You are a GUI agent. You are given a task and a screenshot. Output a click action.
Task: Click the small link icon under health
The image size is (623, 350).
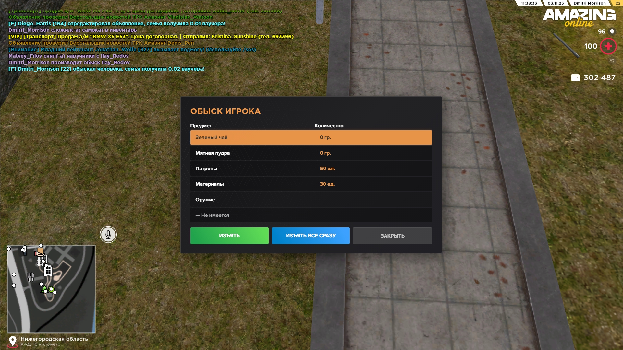click(x=612, y=61)
